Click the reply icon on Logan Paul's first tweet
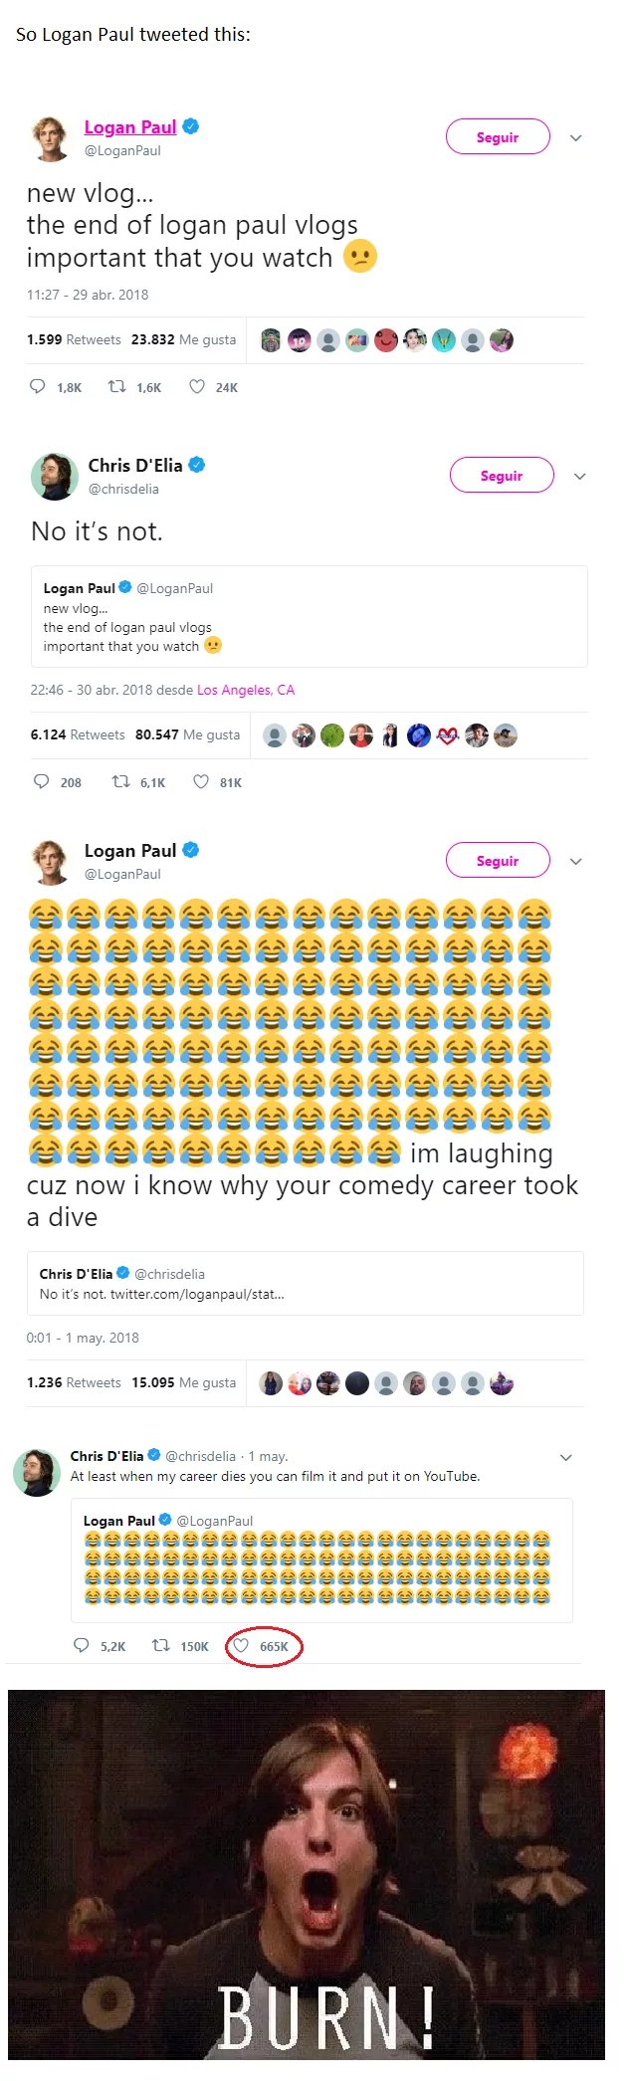Image resolution: width=629 pixels, height=2081 pixels. 38,386
